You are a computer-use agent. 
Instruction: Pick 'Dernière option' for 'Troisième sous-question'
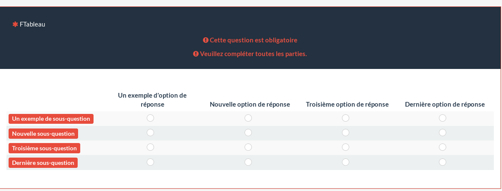point(442,147)
